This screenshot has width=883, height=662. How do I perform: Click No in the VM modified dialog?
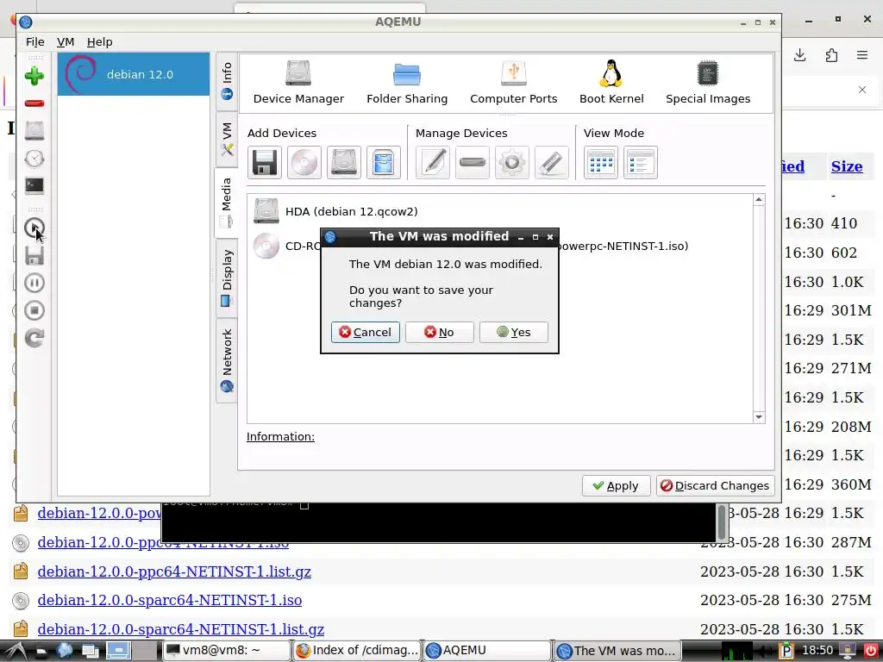tap(439, 332)
